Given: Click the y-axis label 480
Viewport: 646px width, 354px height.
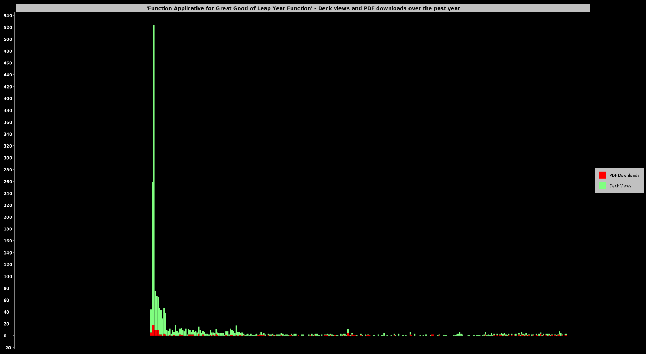Looking at the screenshot, I should tap(7, 51).
